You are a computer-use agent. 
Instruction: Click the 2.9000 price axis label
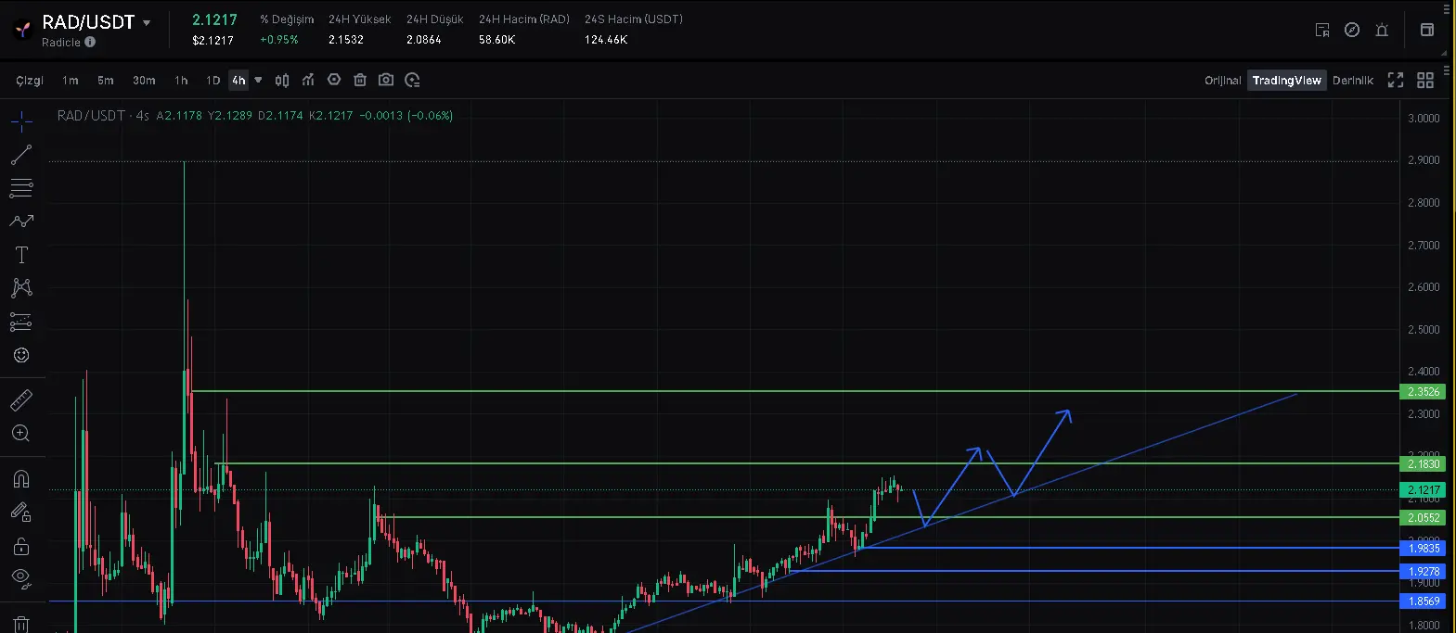click(x=1424, y=160)
